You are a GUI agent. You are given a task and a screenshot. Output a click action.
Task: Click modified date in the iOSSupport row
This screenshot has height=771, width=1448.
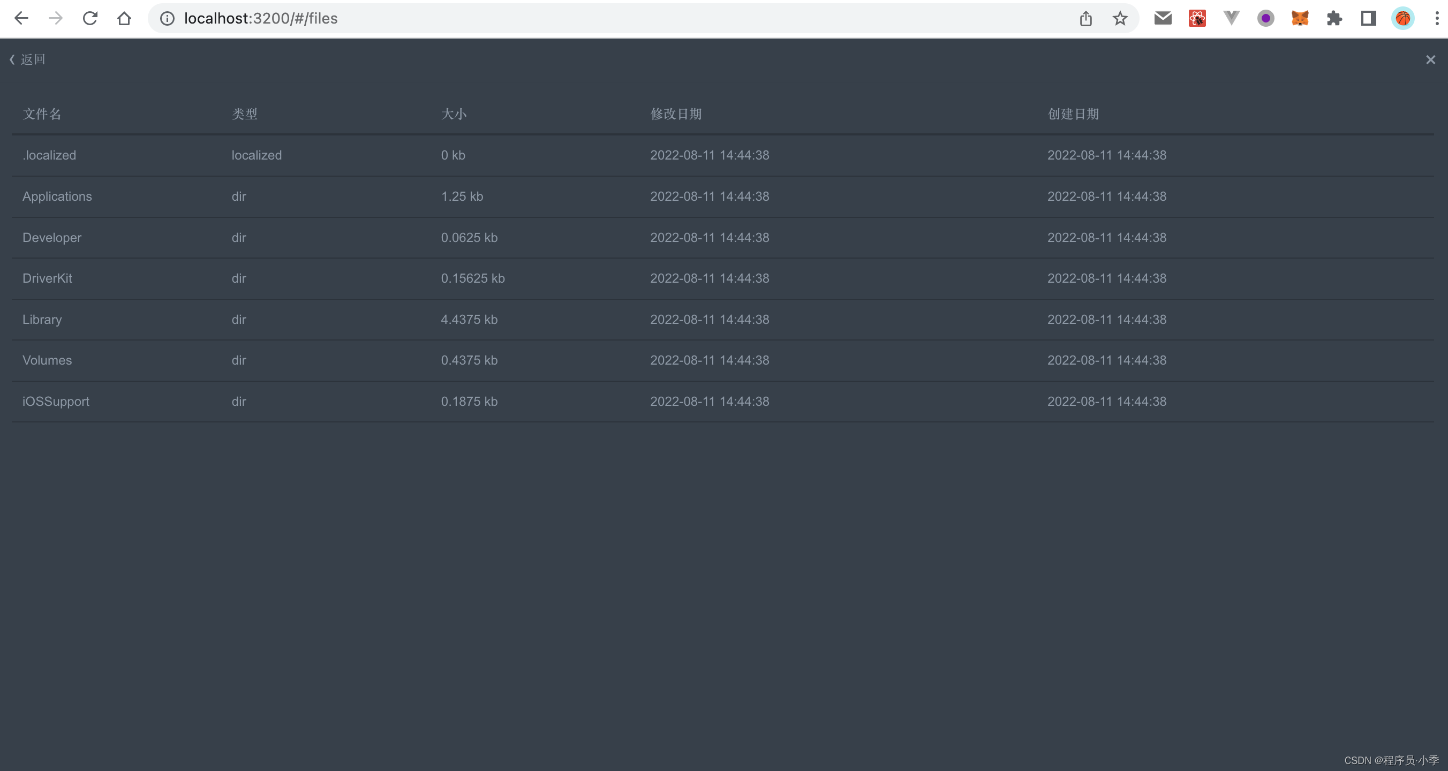pos(710,402)
